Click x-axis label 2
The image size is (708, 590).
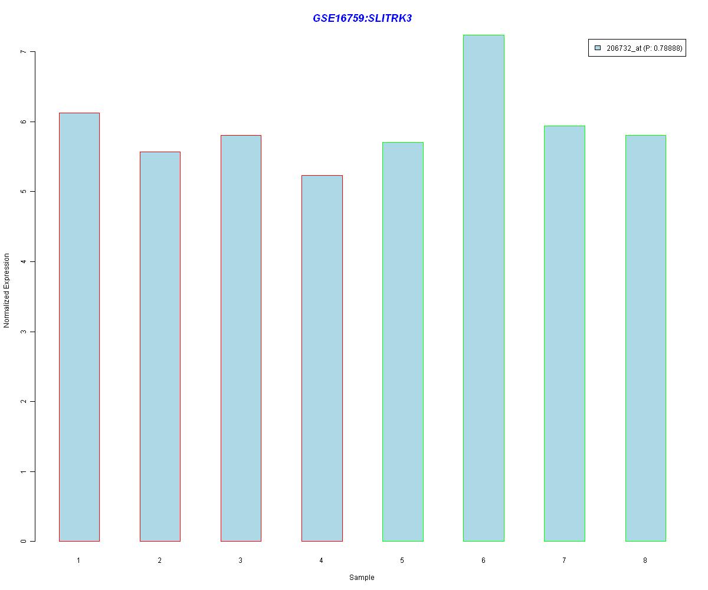pyautogui.click(x=159, y=560)
